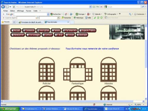Click the F.A.Q. button
148x111 pixels.
59,35
